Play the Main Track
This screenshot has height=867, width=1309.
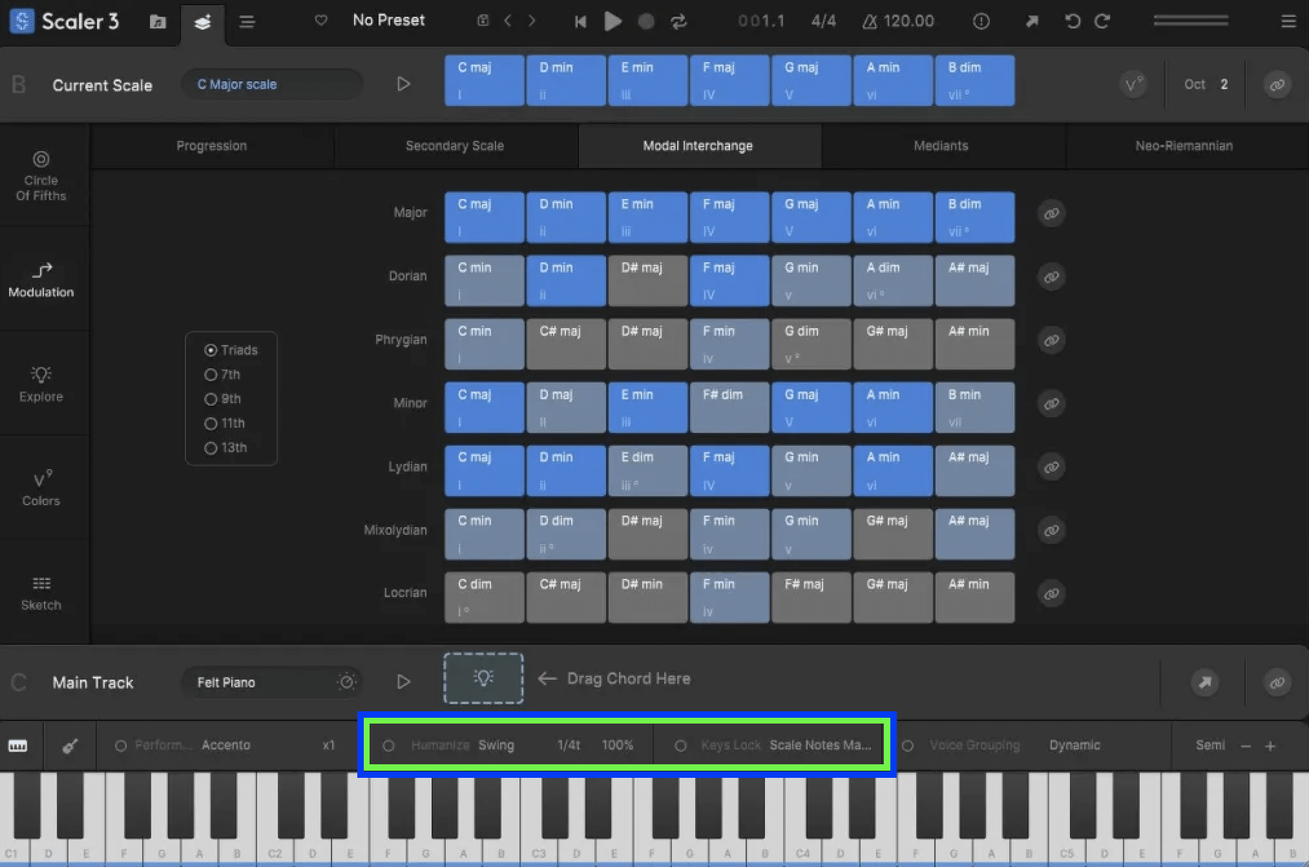(x=403, y=682)
